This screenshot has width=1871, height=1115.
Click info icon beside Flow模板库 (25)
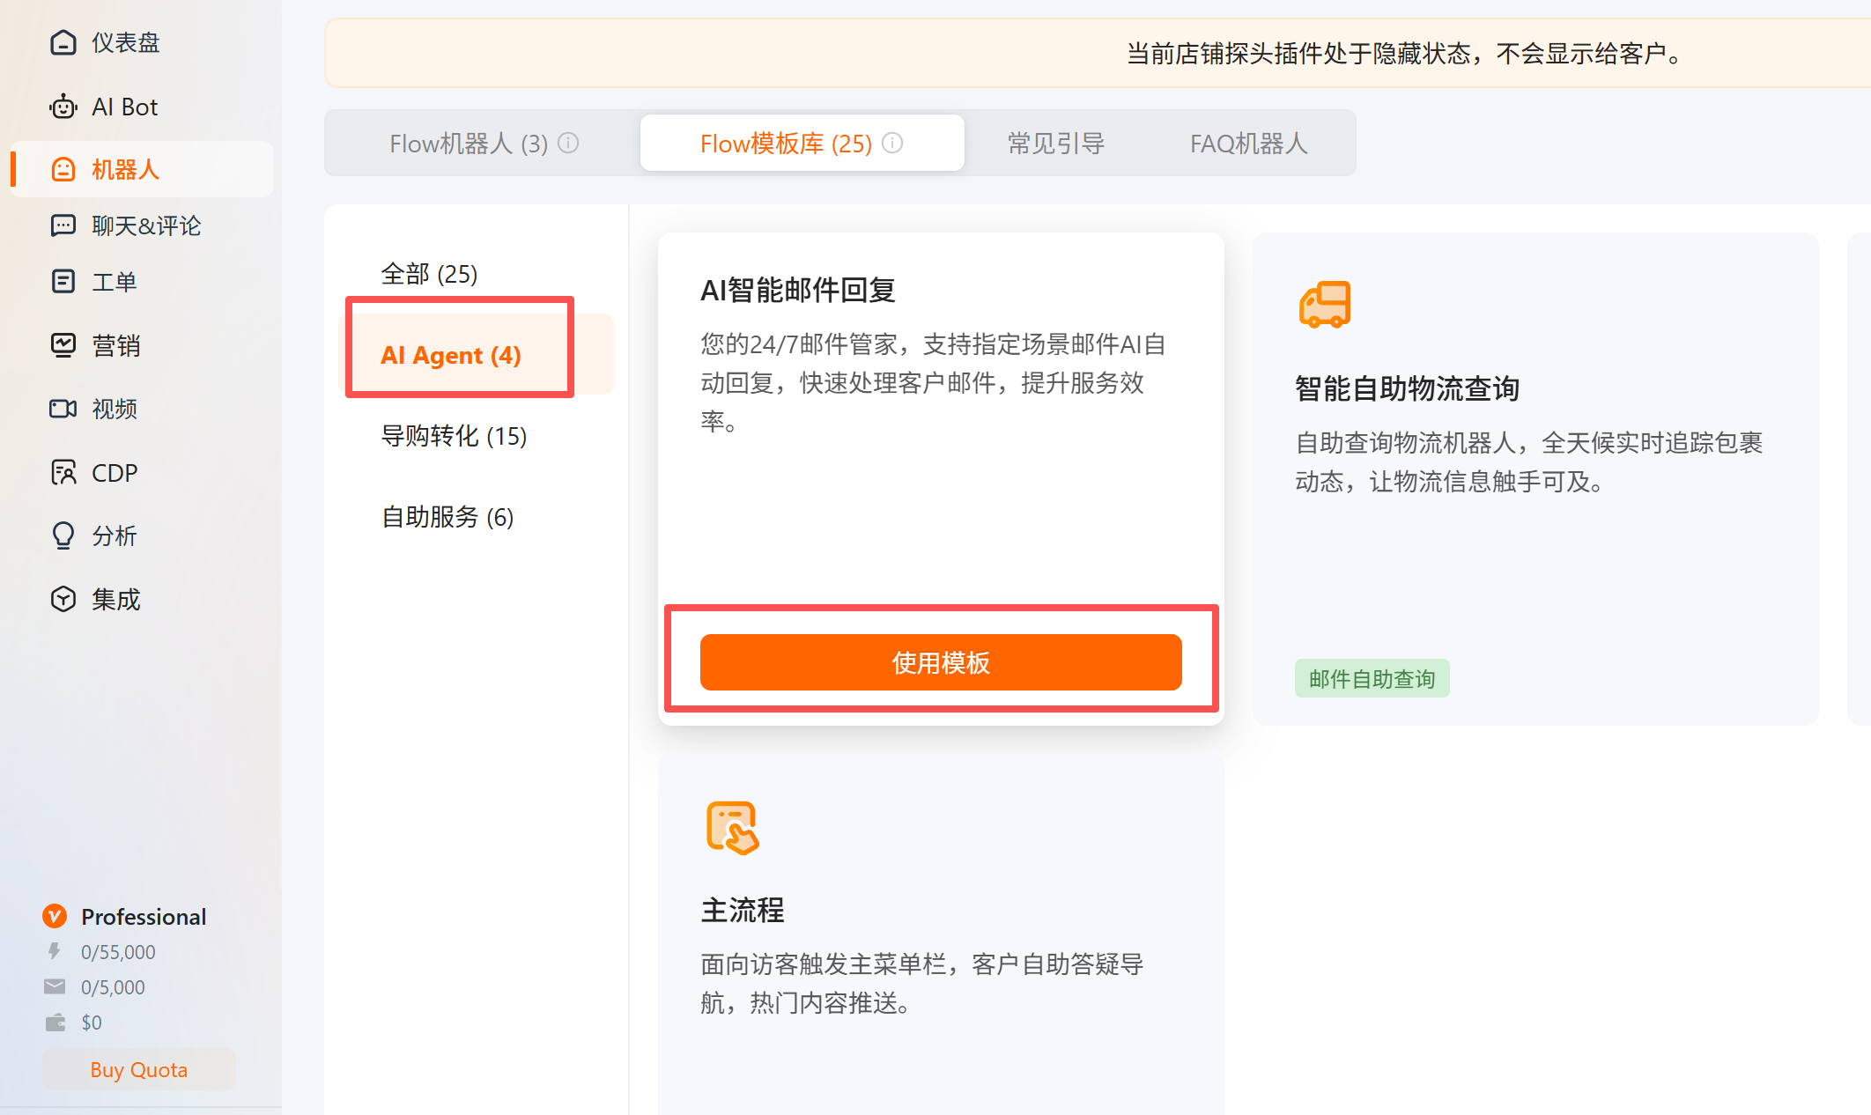pos(892,143)
